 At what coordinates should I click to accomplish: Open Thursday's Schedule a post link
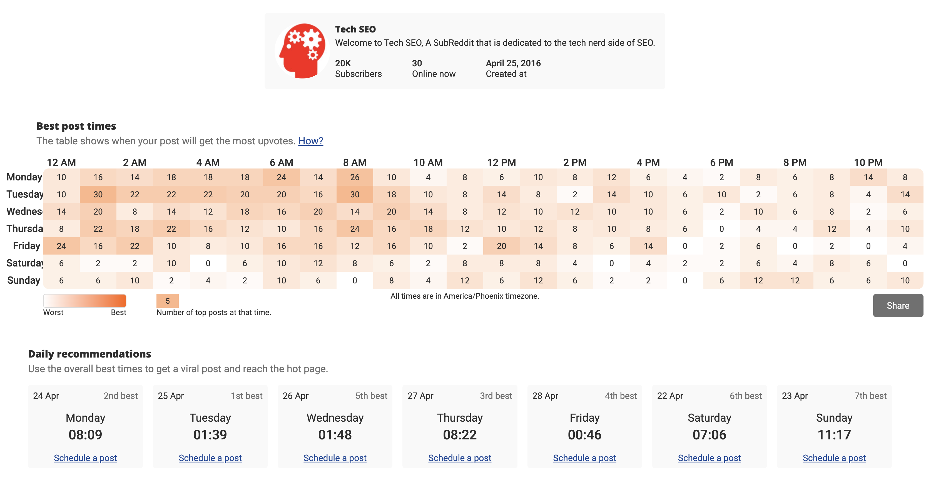[x=459, y=458]
